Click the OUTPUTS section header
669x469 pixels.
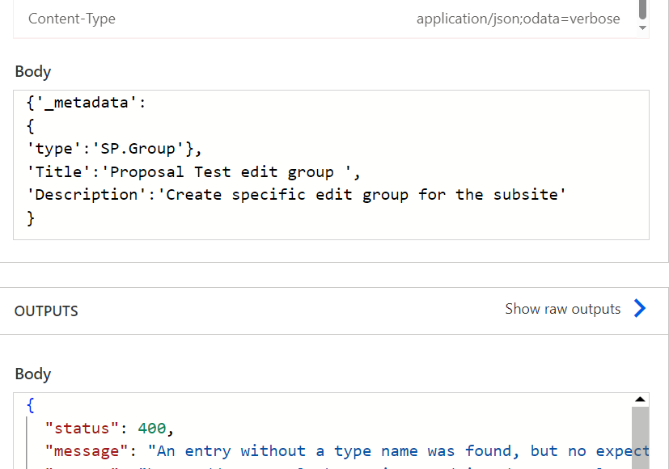[x=46, y=311]
